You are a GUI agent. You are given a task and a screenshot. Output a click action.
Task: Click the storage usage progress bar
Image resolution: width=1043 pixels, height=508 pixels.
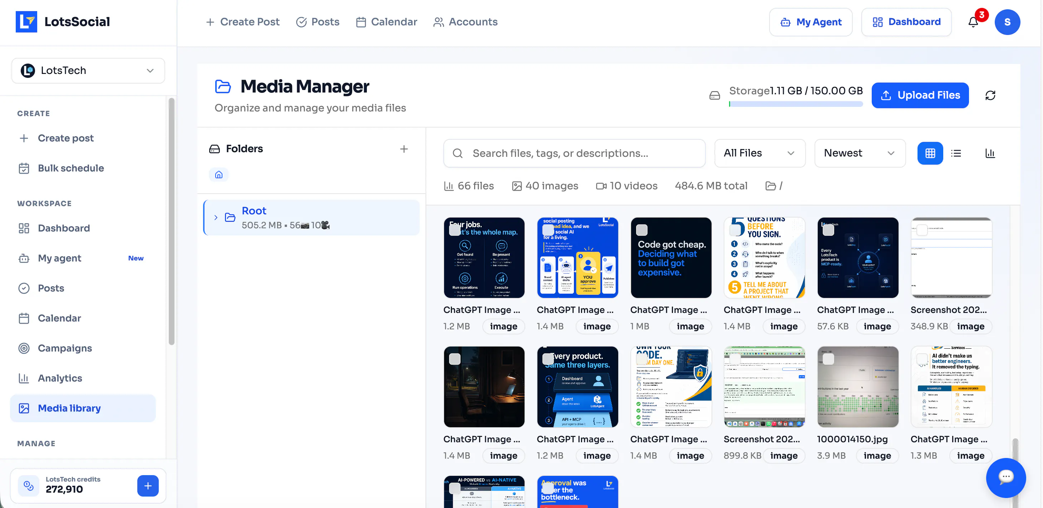coord(796,104)
